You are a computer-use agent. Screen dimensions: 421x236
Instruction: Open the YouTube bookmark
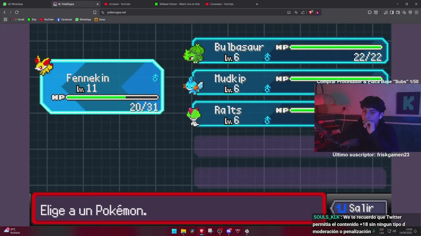pos(47,19)
